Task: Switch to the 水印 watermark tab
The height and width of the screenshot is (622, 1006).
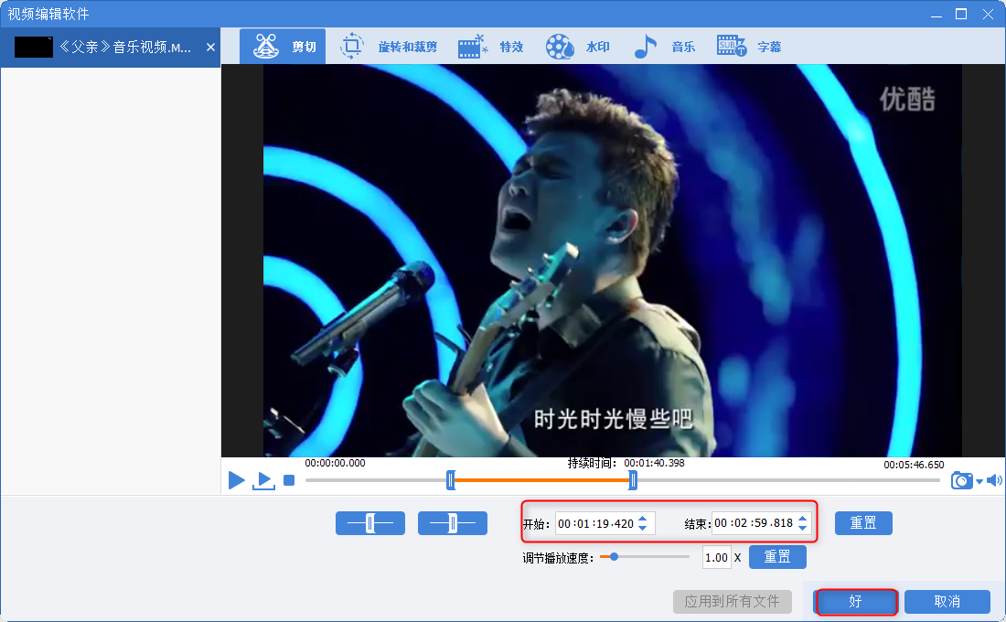Action: pos(577,47)
